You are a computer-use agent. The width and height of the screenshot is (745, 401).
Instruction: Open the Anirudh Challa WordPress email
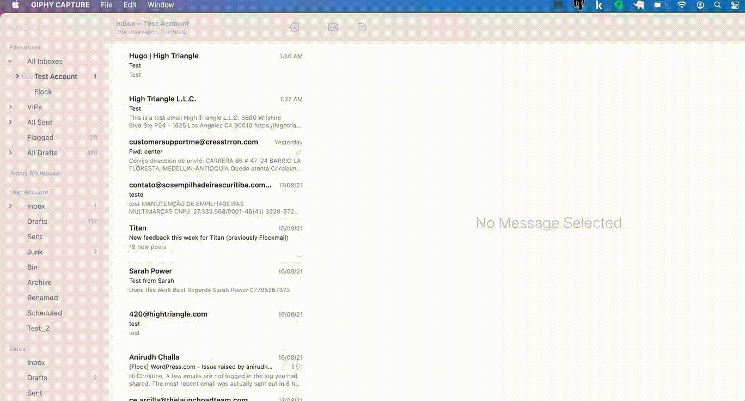point(216,371)
